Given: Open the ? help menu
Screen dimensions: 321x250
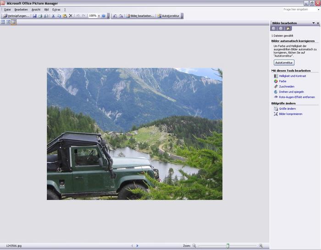Looking at the screenshot, I should click(x=65, y=10).
